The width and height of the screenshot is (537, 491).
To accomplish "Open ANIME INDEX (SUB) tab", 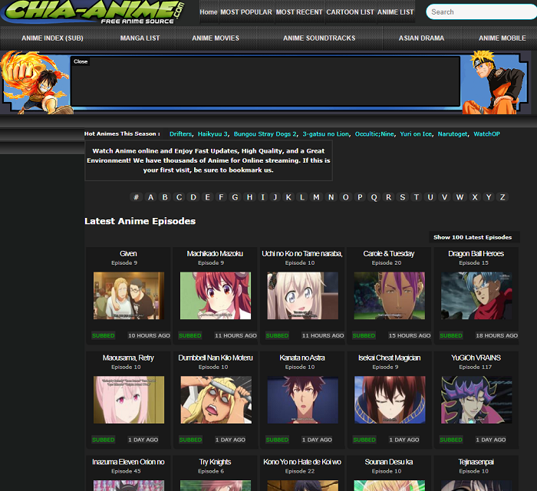I will pyautogui.click(x=52, y=38).
